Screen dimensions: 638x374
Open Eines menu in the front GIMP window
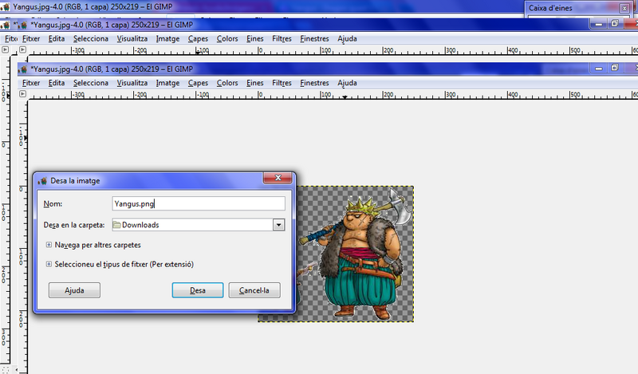pos(255,83)
